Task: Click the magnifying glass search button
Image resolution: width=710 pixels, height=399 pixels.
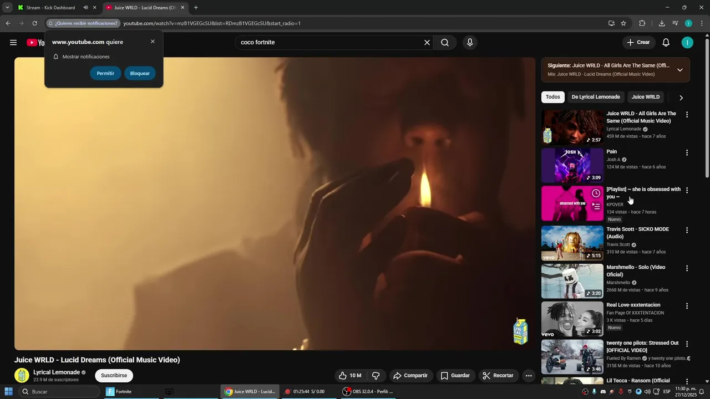Action: pos(445,43)
